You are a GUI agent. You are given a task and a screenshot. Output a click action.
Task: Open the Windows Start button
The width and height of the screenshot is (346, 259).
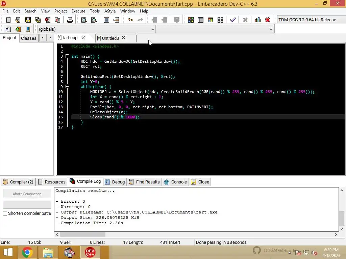click(8, 252)
